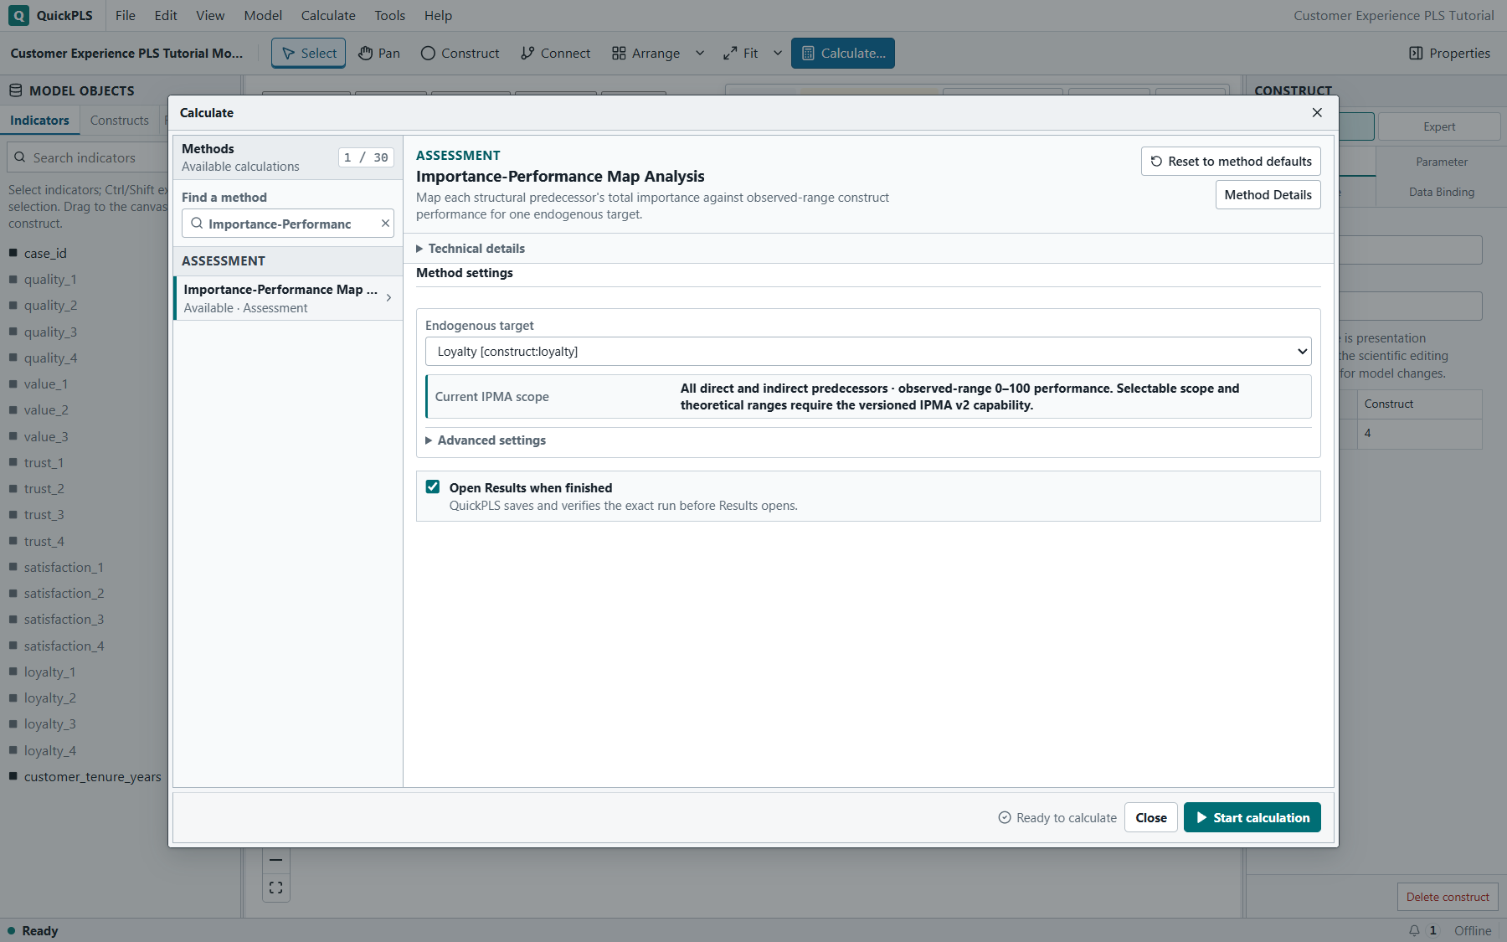
Task: Click the Search indicators field
Action: point(88,157)
